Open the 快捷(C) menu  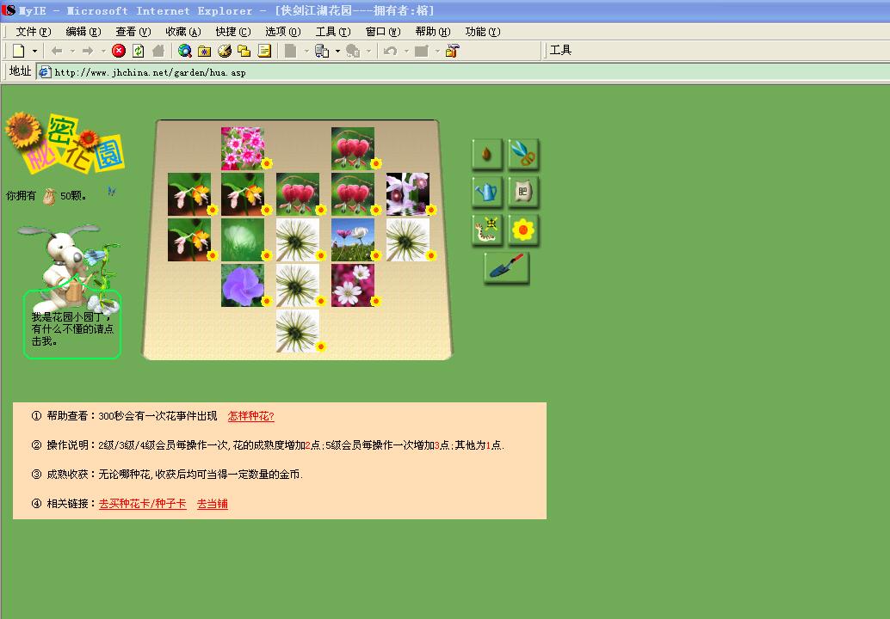coord(232,32)
